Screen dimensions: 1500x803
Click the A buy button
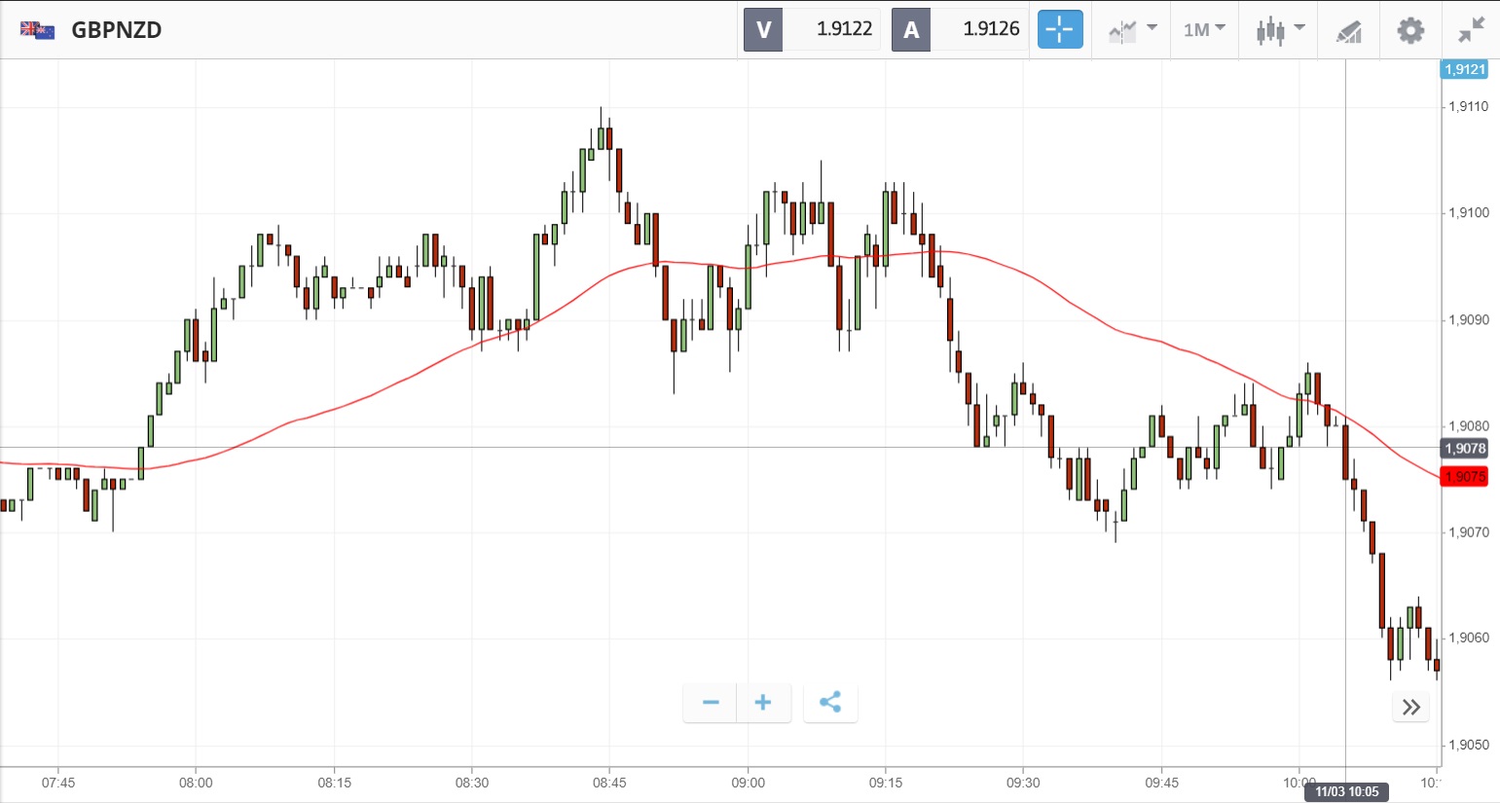(911, 30)
